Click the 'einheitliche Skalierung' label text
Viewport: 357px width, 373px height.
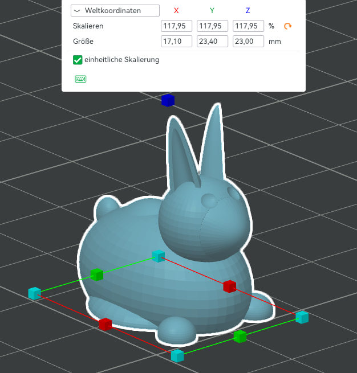pyautogui.click(x=122, y=60)
